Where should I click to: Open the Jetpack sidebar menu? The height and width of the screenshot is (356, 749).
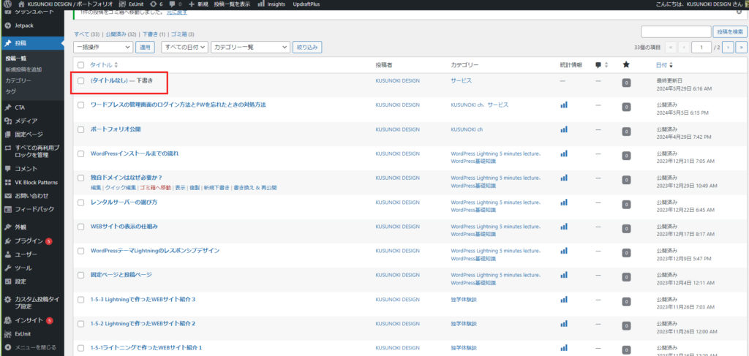coord(24,25)
